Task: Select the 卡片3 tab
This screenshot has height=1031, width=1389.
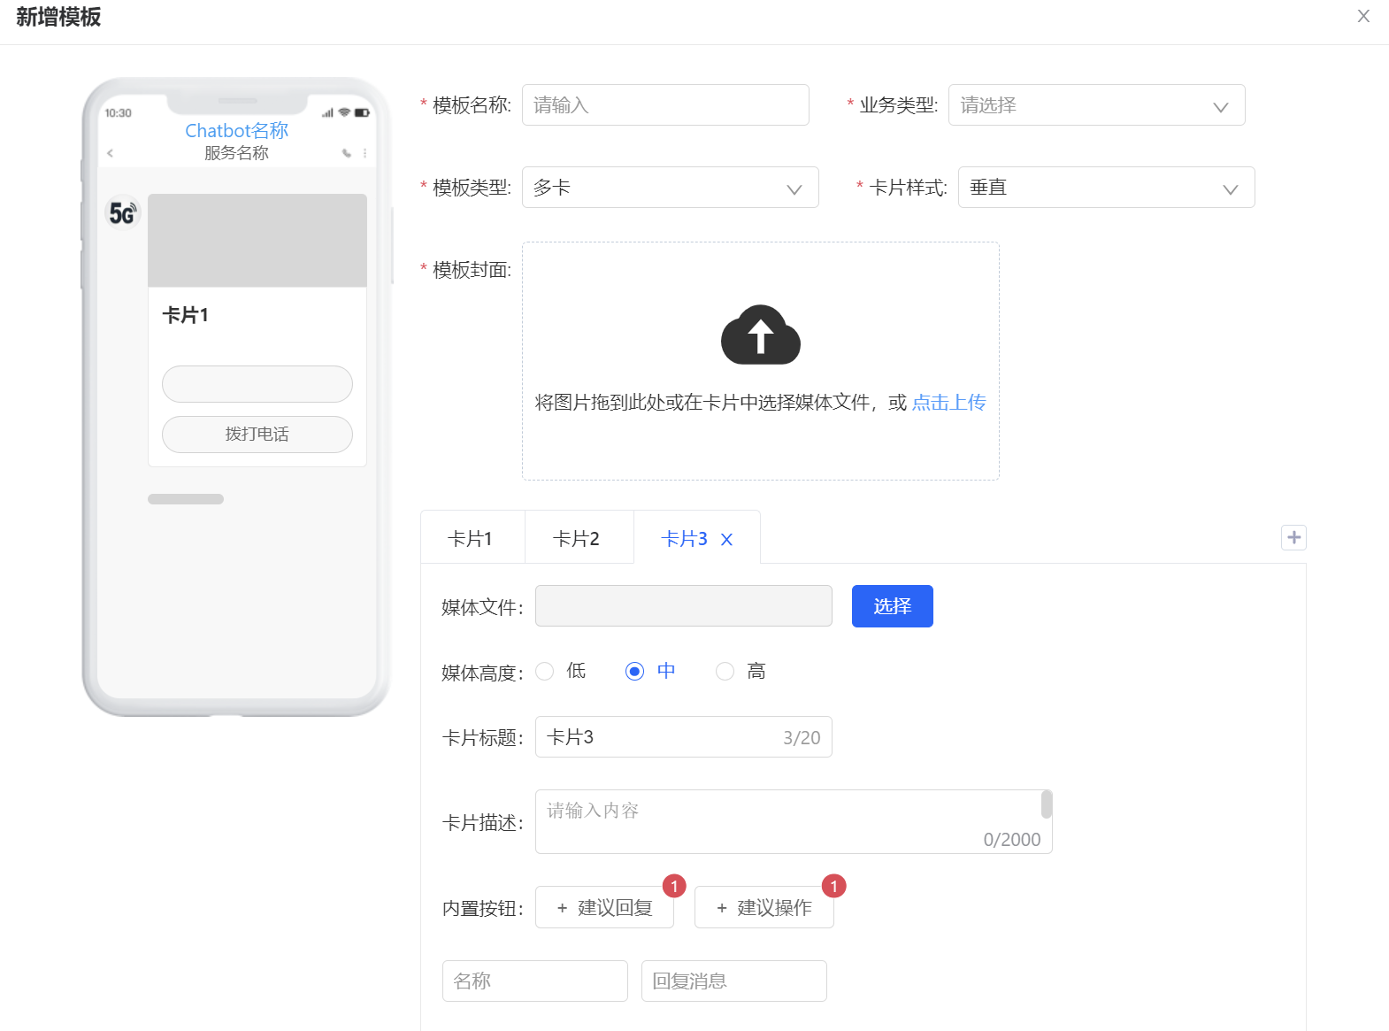Action: [x=684, y=539]
